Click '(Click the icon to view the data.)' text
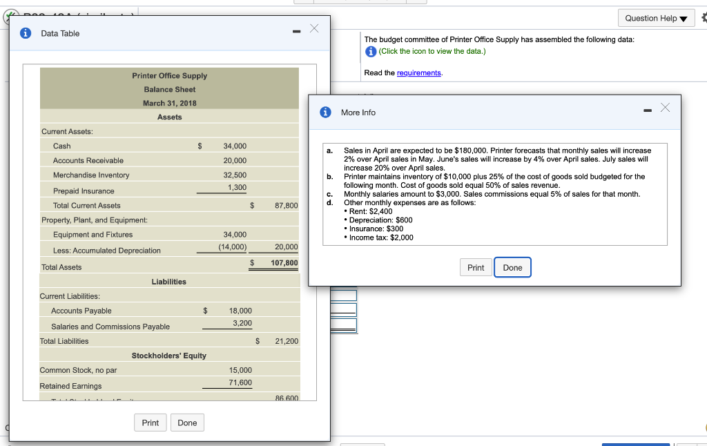 pyautogui.click(x=432, y=51)
